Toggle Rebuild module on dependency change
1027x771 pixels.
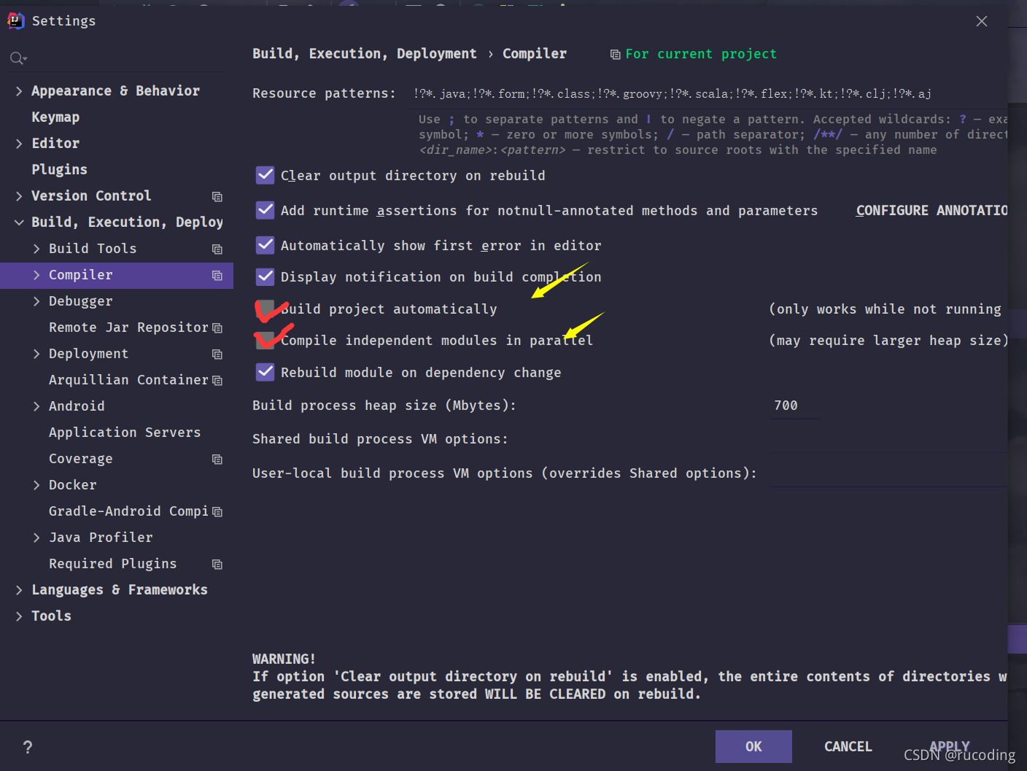(x=266, y=372)
